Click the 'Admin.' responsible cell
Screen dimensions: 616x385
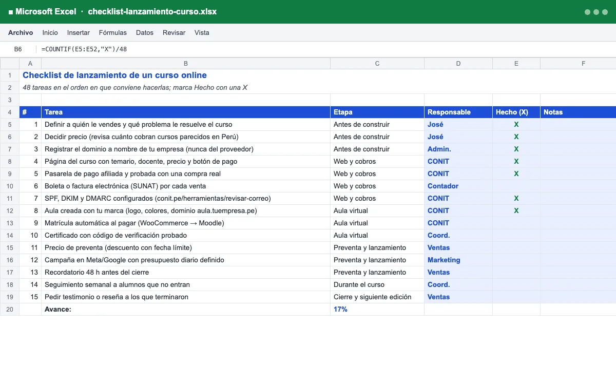click(x=458, y=149)
